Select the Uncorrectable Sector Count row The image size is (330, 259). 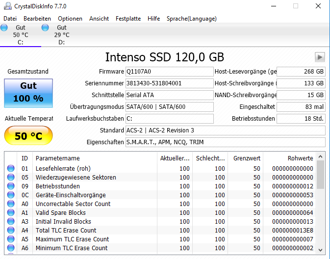pyautogui.click(x=160, y=204)
